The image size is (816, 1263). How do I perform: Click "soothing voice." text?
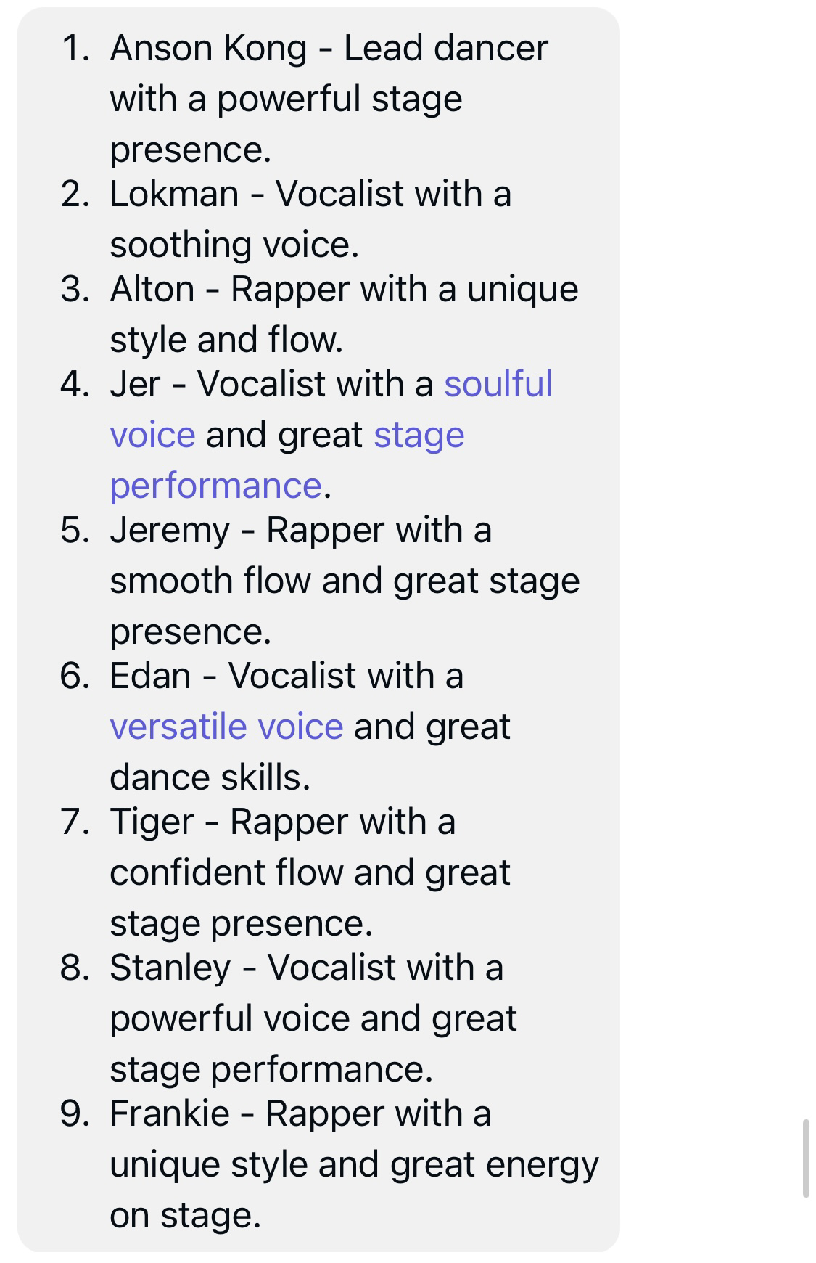tap(234, 245)
